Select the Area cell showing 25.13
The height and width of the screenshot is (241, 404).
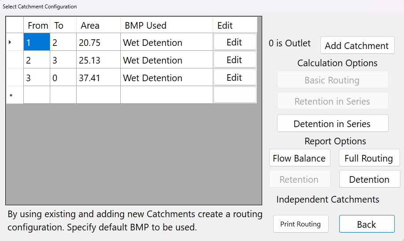point(98,60)
